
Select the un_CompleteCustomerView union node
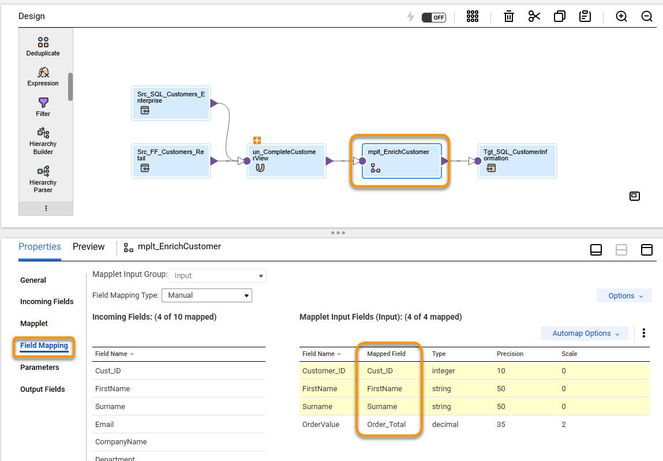286,161
